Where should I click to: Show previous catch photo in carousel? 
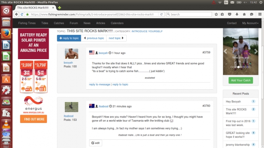click(226, 51)
